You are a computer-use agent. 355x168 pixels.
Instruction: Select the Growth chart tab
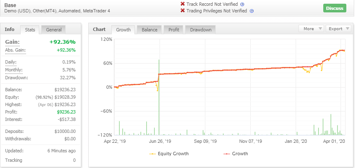click(x=123, y=30)
